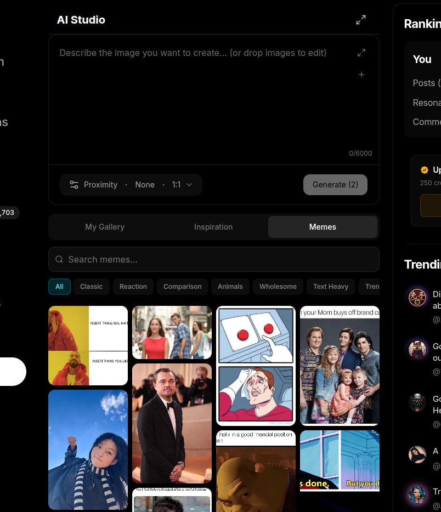The image size is (441, 512).
Task: Add an image with the plus icon
Action: tap(361, 75)
